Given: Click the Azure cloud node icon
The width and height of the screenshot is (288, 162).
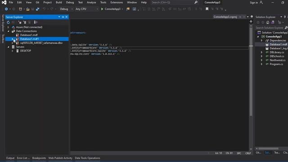Looking at the screenshot, I should [13, 27].
